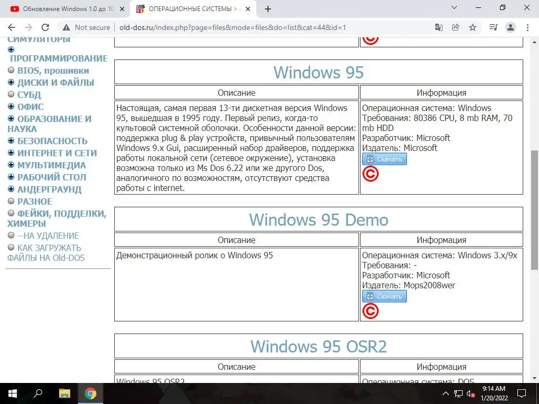The width and height of the screenshot is (539, 404).
Task: Open the Windows Start menu
Action: pos(13,393)
